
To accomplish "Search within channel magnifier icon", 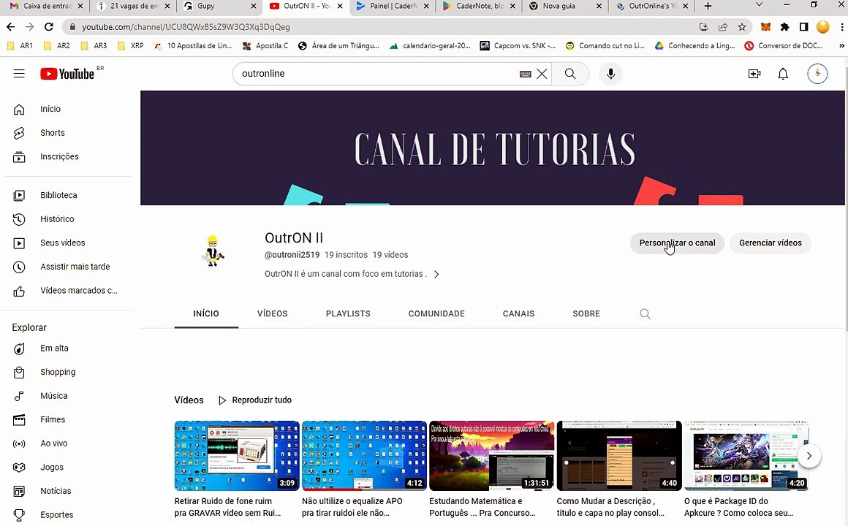I will click(x=645, y=313).
